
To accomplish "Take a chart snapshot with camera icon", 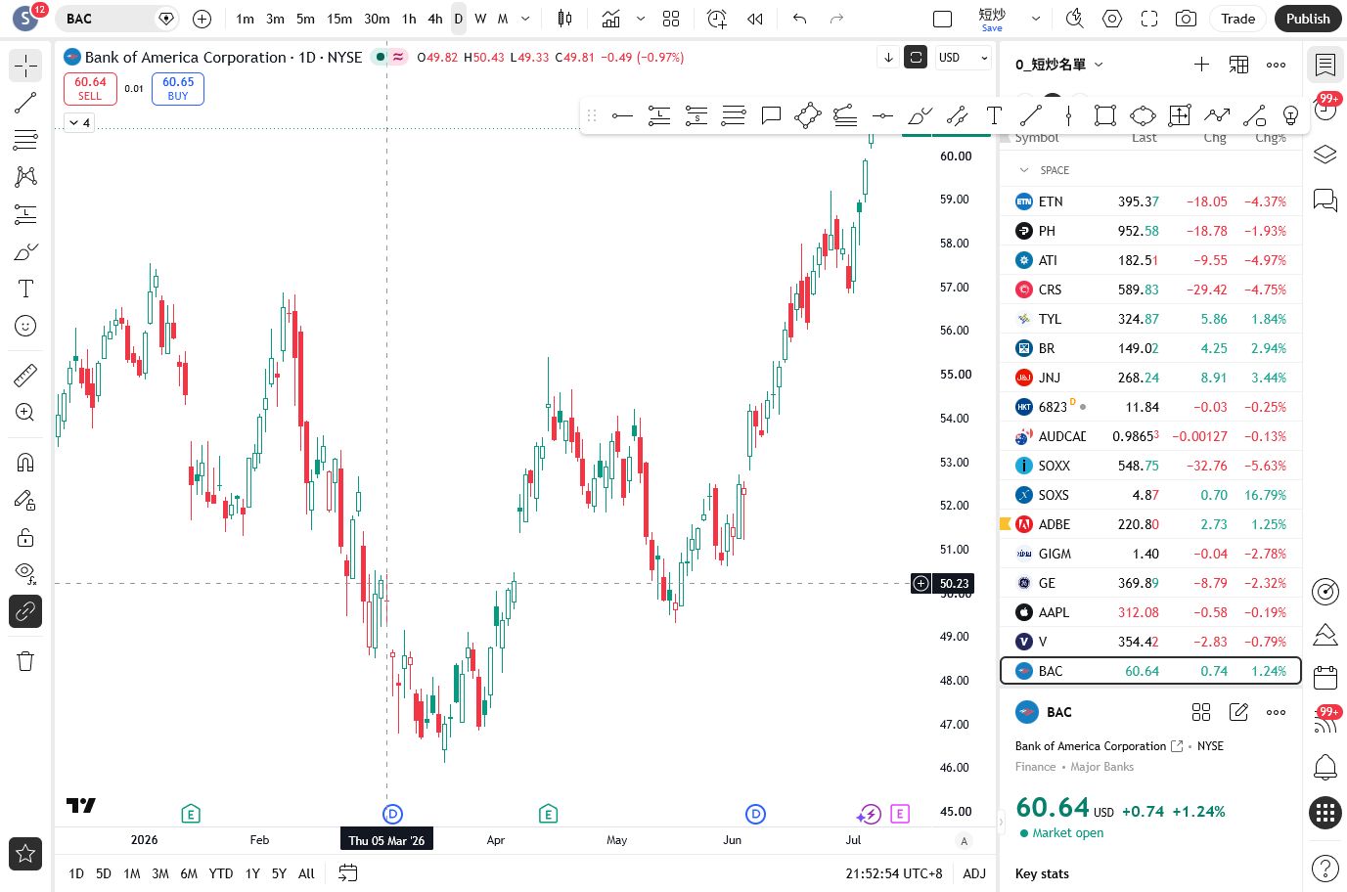I will click(x=1187, y=19).
